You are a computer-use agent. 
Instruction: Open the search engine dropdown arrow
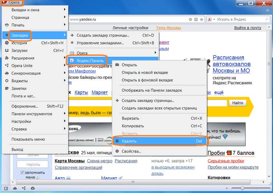pos(215,19)
